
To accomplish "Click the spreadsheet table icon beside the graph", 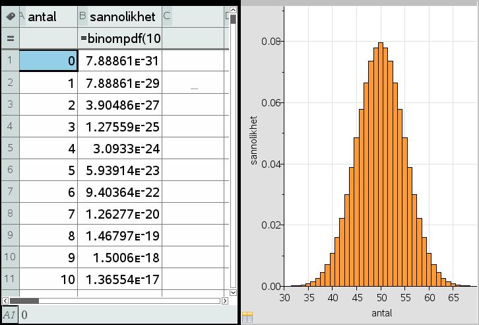I will 247,318.
